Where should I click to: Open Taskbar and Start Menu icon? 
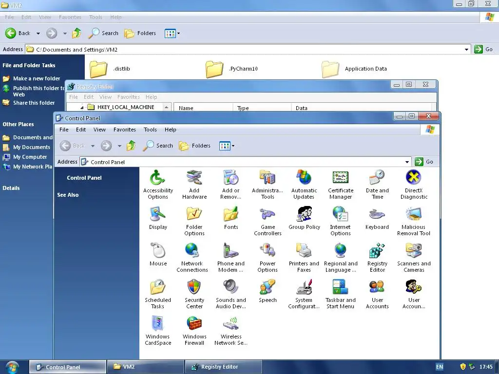341,294
